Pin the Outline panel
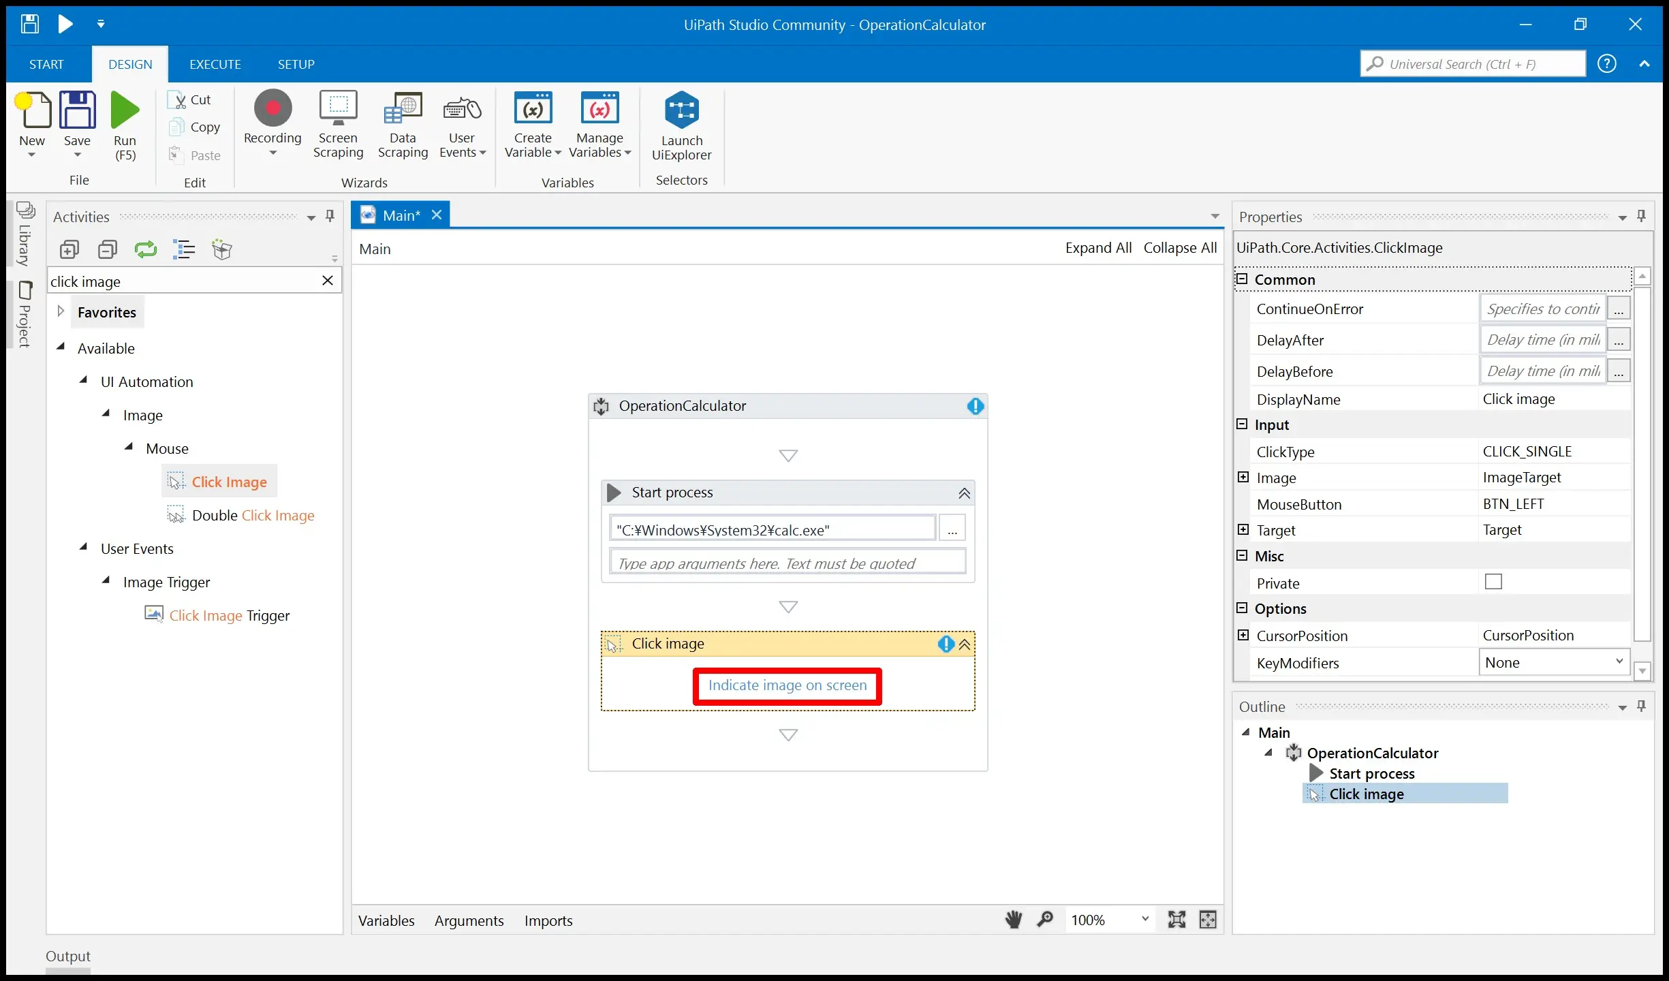This screenshot has width=1669, height=981. coord(1642,706)
